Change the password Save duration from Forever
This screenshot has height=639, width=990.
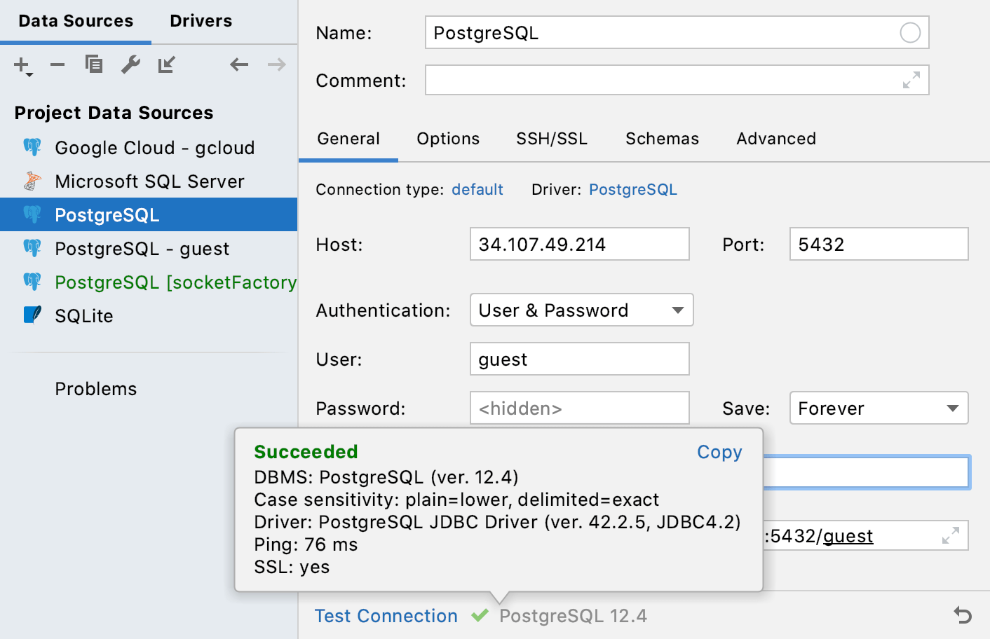click(x=879, y=408)
